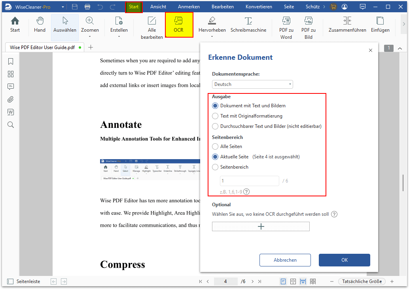Select the Schreibmaschine tool
Screen dimensions: 409x289
tap(248, 25)
